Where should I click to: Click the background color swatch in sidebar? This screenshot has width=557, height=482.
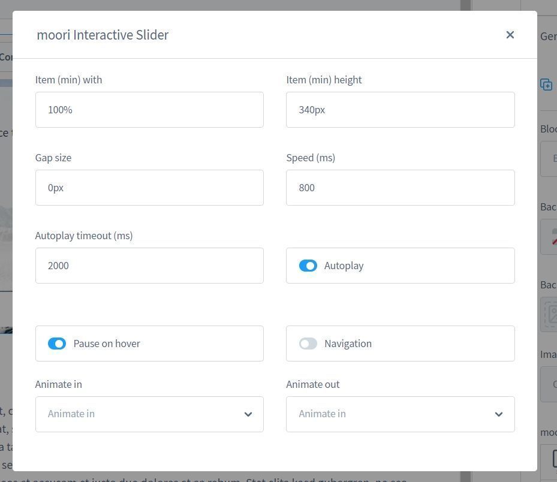click(550, 236)
